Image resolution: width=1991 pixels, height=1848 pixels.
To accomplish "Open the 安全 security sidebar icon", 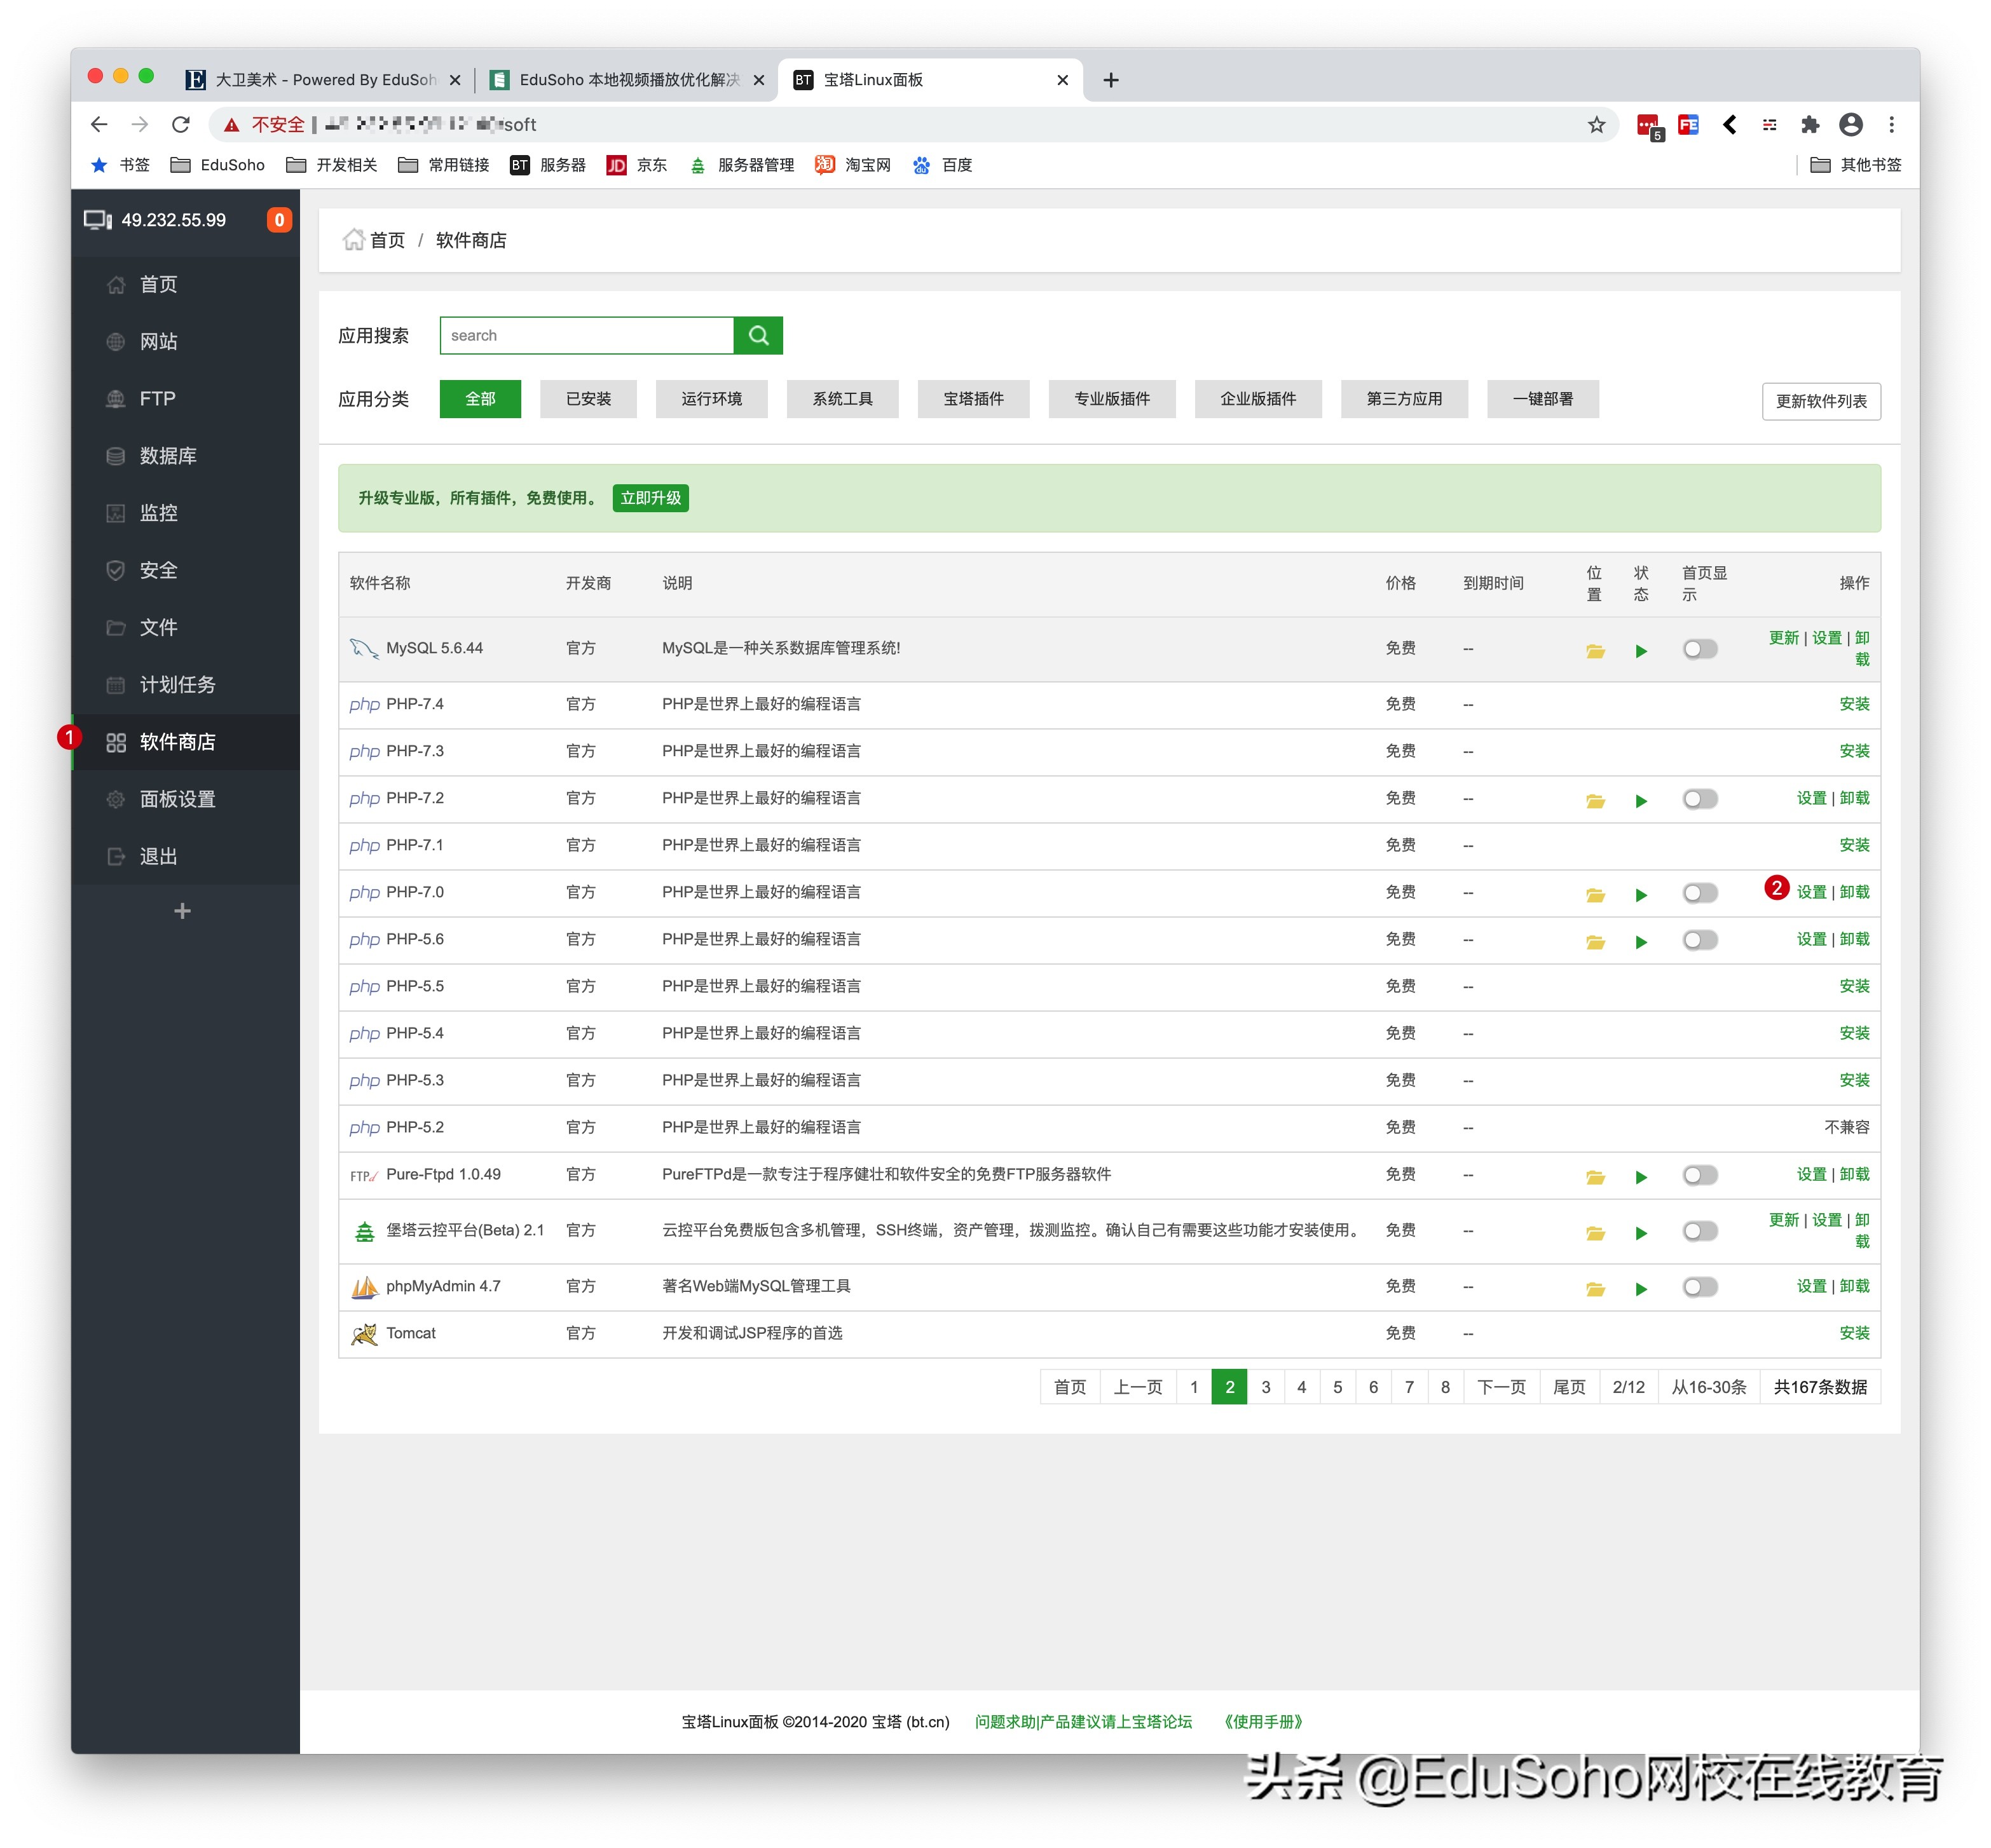I will (115, 570).
